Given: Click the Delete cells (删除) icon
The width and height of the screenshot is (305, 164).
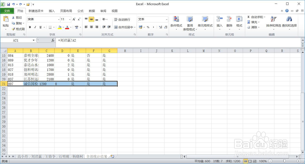Looking at the screenshot, I should [229, 19].
